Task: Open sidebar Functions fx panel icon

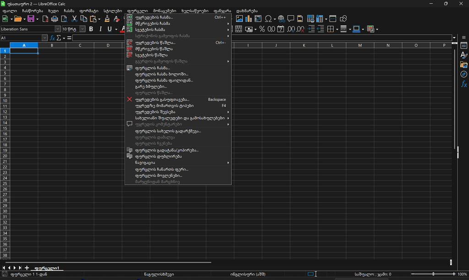Action: tap(464, 84)
